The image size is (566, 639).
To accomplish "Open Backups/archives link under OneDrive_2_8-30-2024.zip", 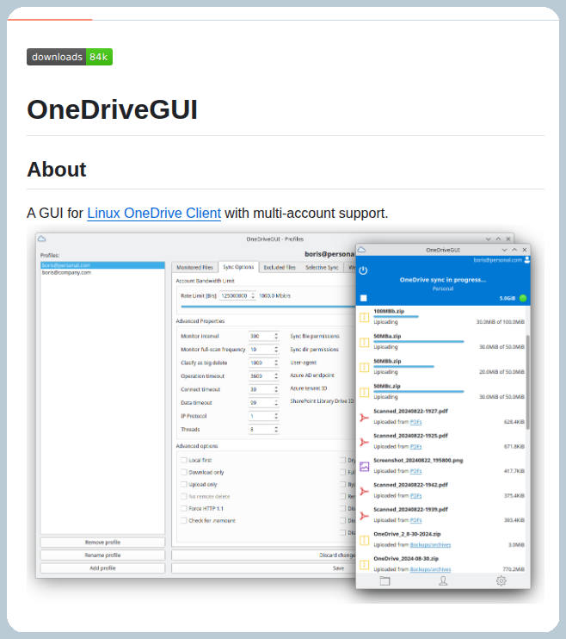I will click(430, 545).
